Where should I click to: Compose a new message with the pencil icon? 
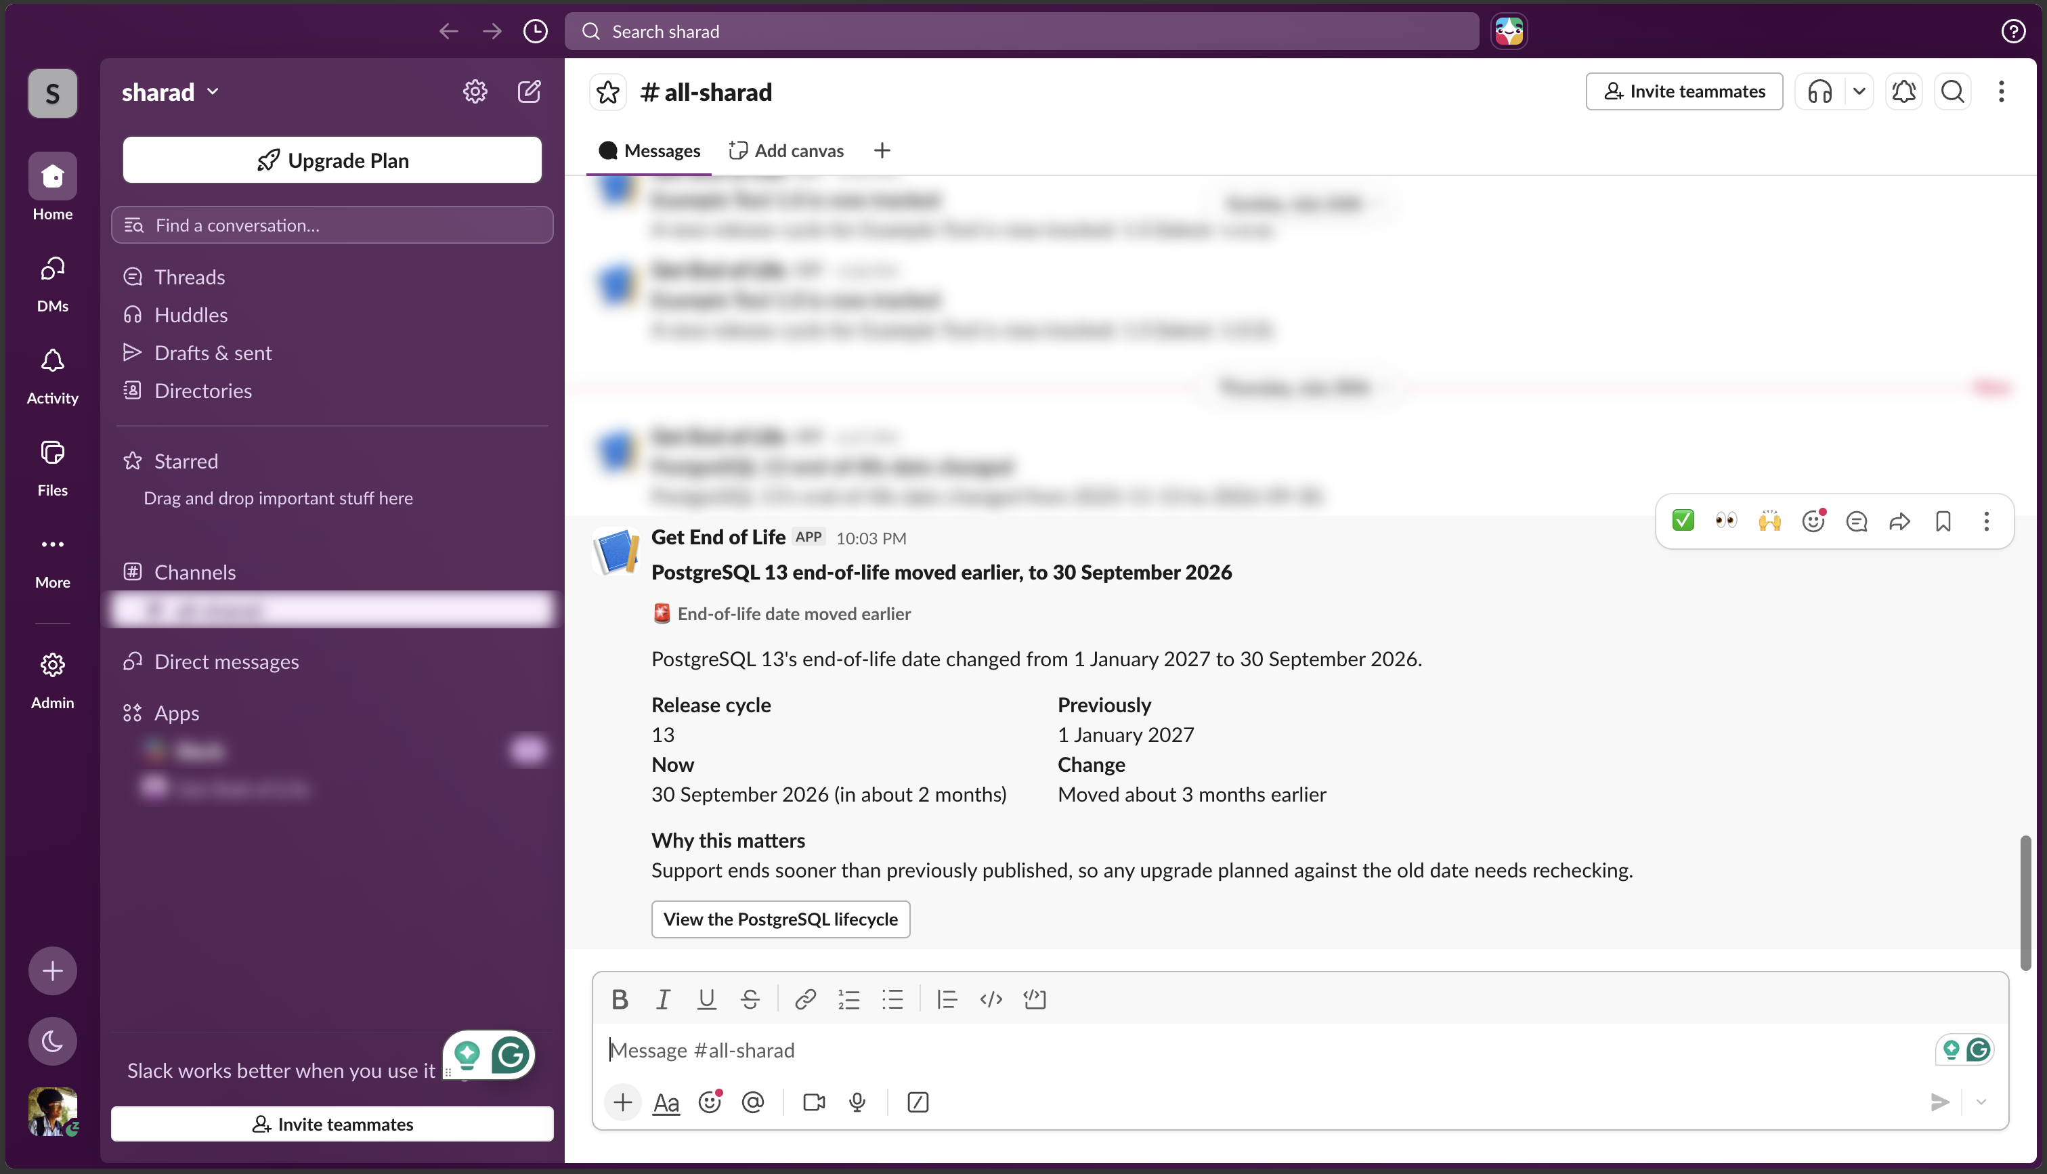pyautogui.click(x=529, y=91)
